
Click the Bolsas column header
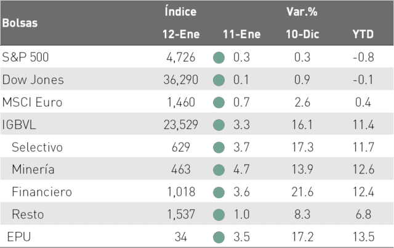(x=20, y=23)
